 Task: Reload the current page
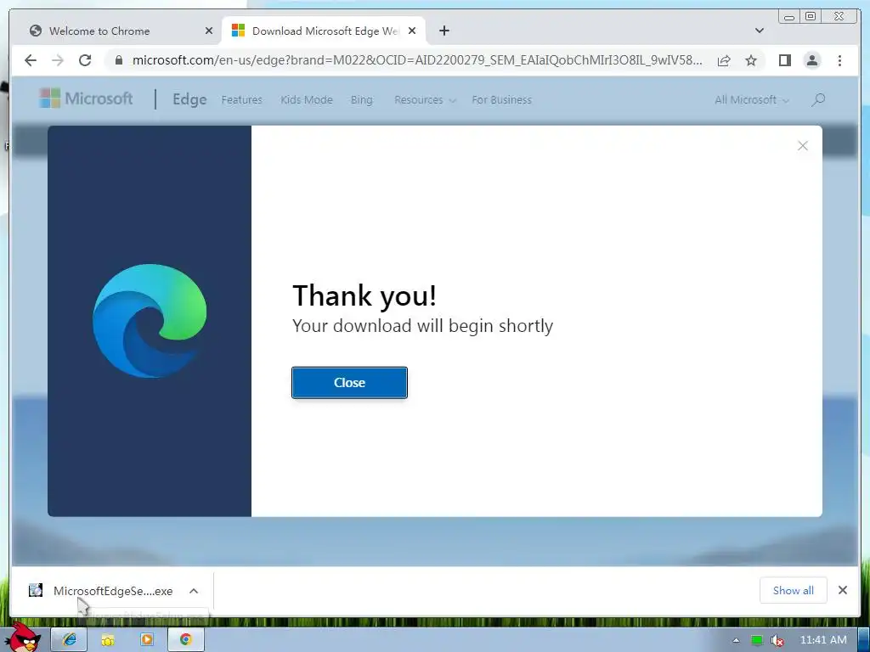85,60
